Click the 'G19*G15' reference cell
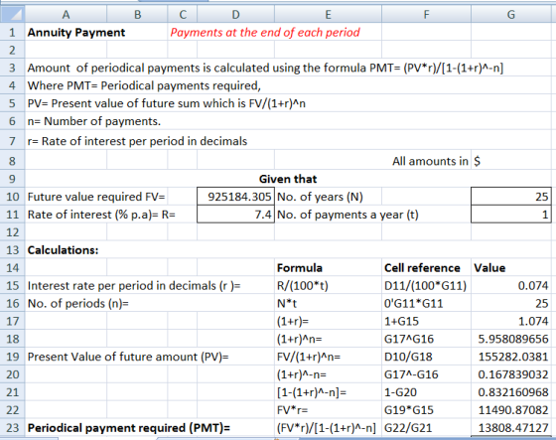The width and height of the screenshot is (556, 440). tap(426, 410)
